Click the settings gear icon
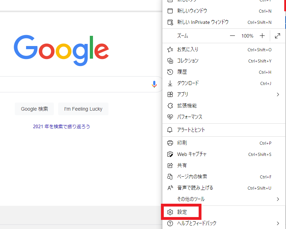Screen dimensions: 286x229 pos(170,212)
